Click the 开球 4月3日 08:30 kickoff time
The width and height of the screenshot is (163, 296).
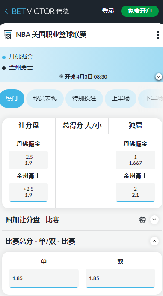86,76
